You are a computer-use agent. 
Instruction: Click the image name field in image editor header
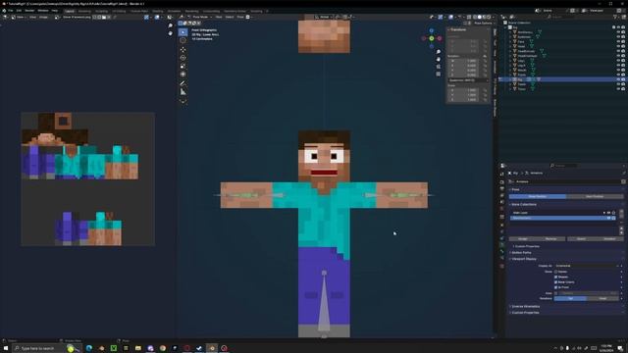pos(77,18)
